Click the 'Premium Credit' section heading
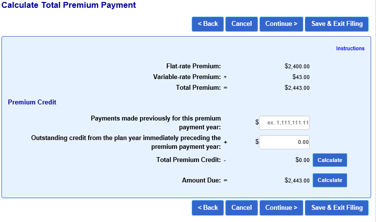The width and height of the screenshot is (376, 222). pos(32,102)
